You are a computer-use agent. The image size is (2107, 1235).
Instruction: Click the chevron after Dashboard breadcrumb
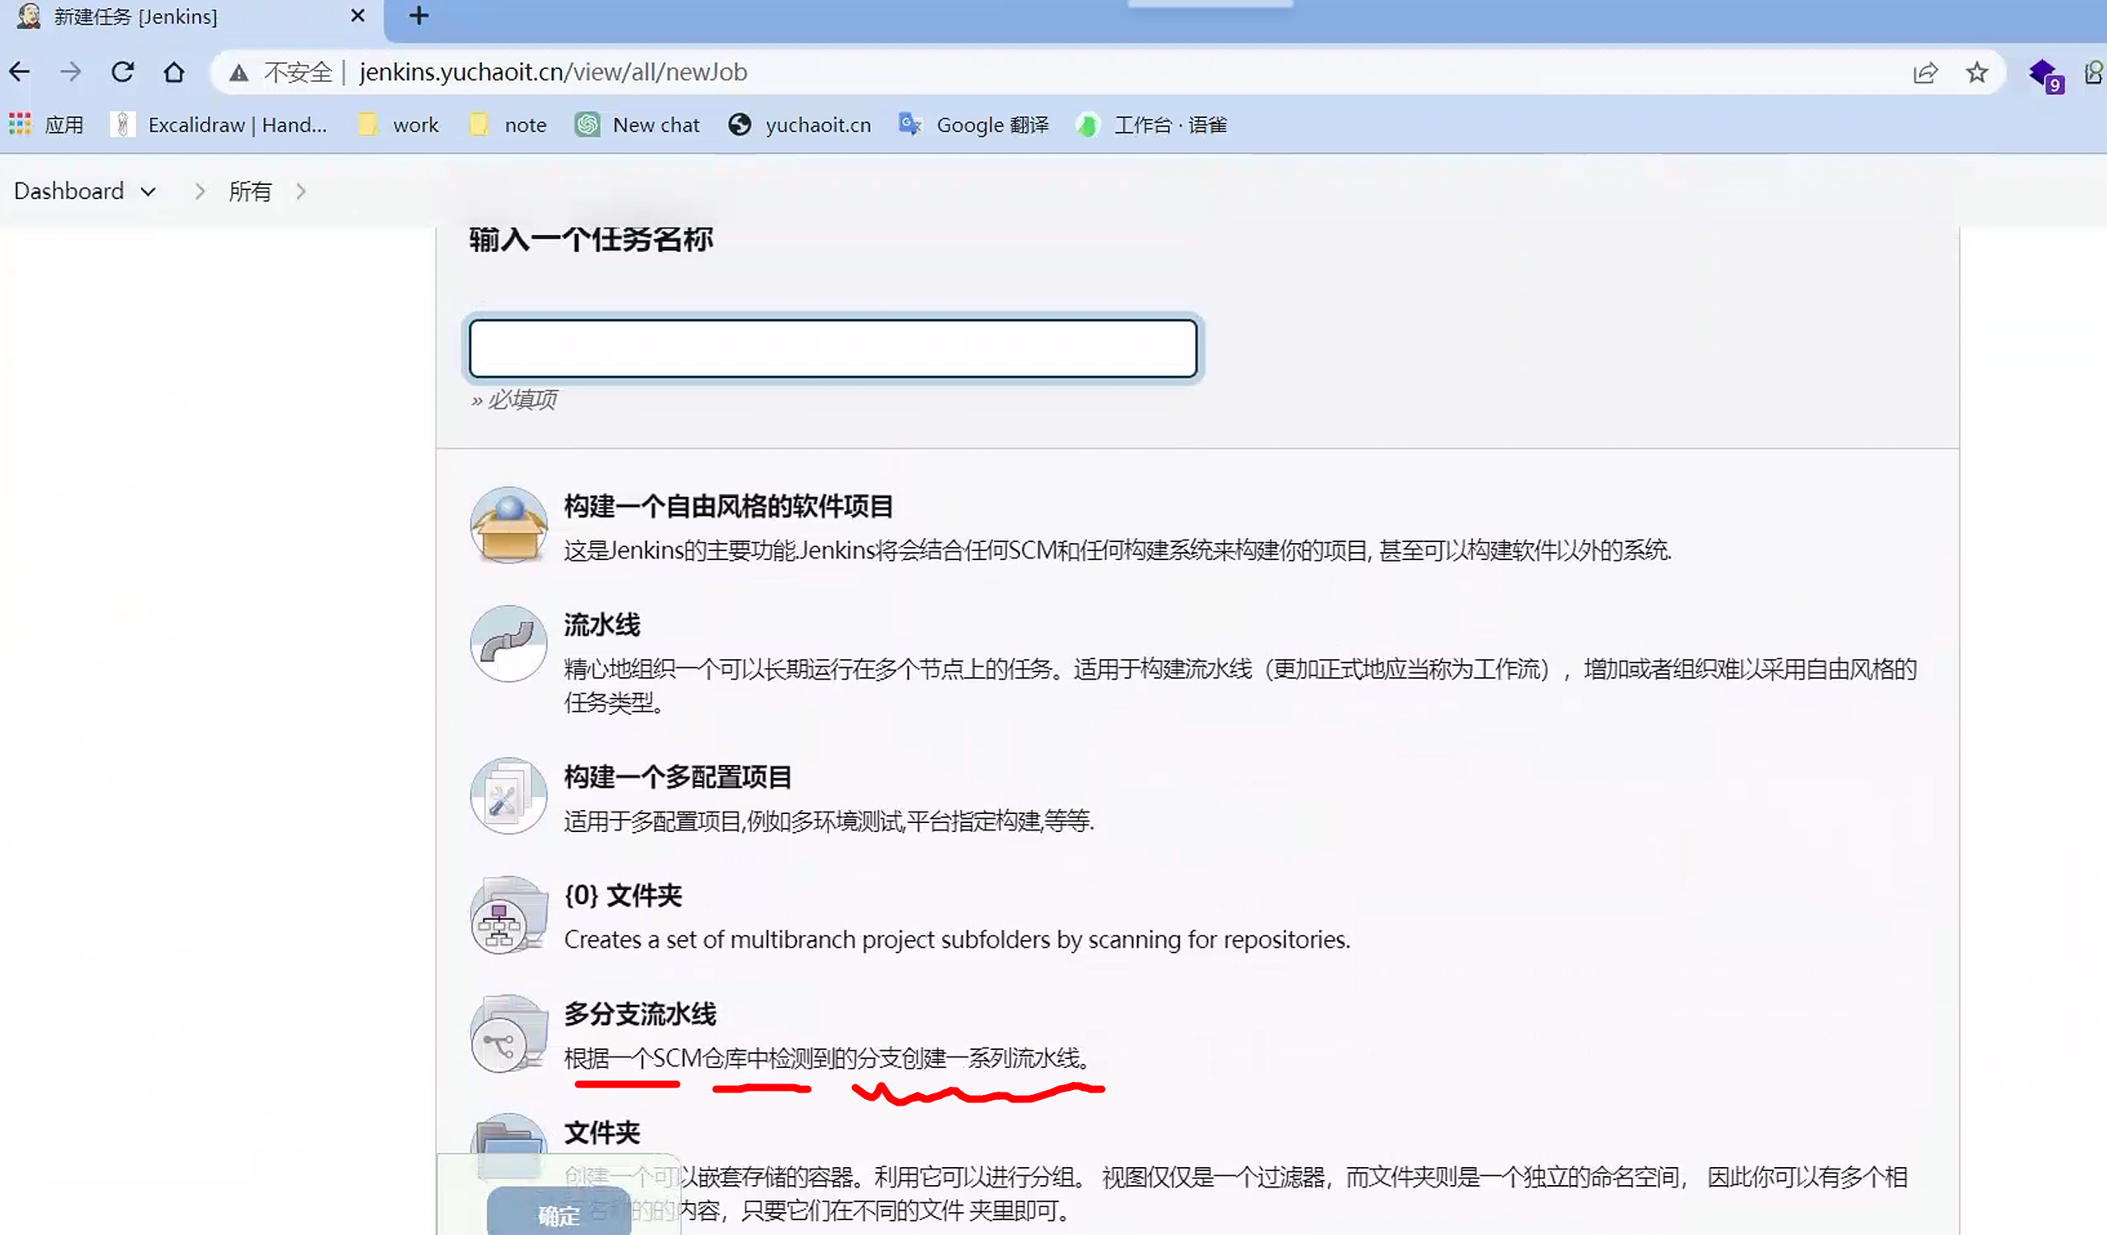click(199, 191)
